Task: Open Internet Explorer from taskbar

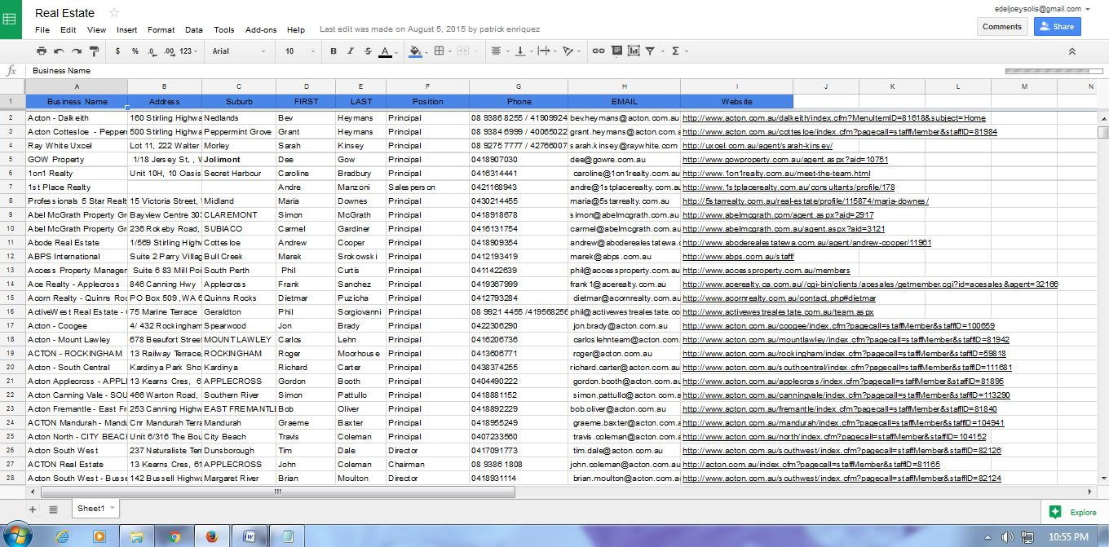Action: (x=62, y=536)
